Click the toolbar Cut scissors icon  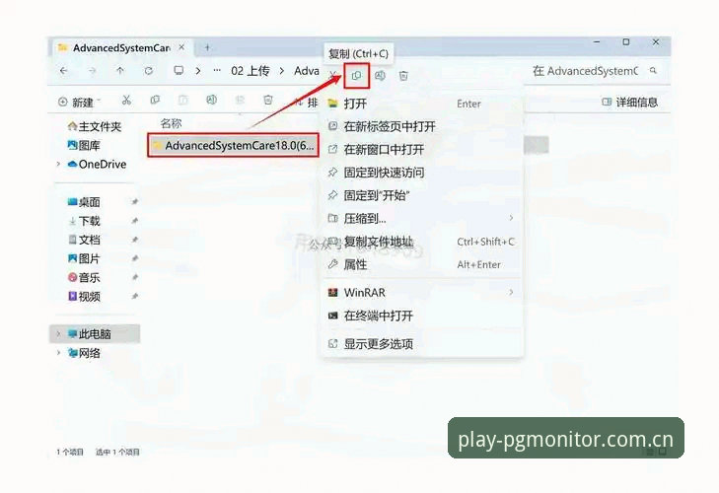(x=126, y=100)
